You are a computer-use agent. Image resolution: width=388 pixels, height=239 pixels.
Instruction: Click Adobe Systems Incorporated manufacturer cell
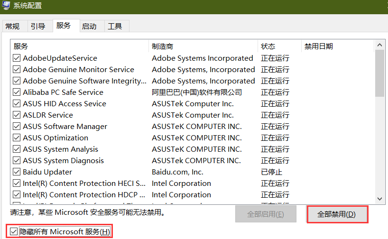[203, 58]
